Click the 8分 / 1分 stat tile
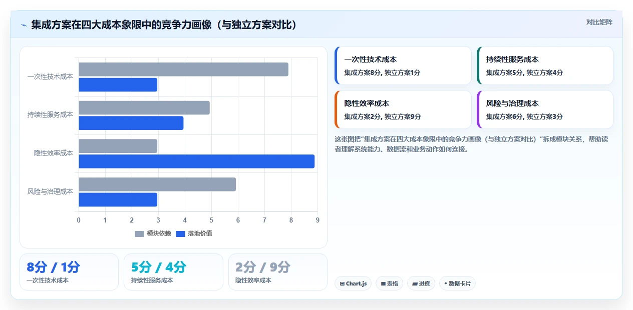The image size is (633, 310). (x=69, y=272)
